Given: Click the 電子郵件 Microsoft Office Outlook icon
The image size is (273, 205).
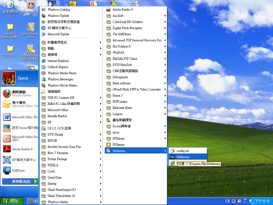Looking at the screenshot, I should (7, 104).
